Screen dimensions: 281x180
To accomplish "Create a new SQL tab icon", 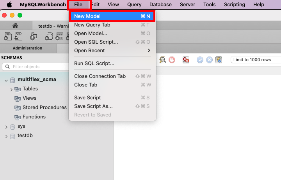I will pyautogui.click(x=8, y=36).
